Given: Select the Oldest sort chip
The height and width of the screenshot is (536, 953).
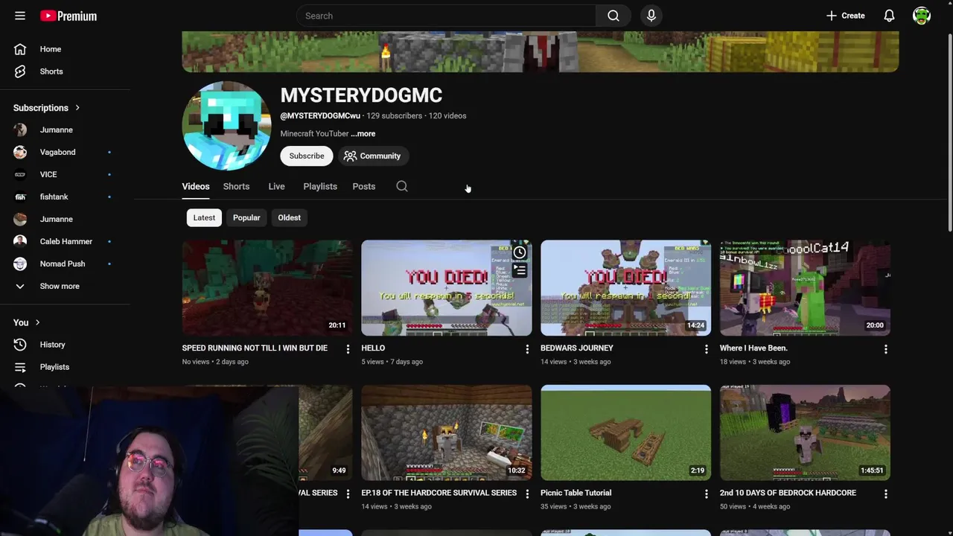Looking at the screenshot, I should pos(290,217).
